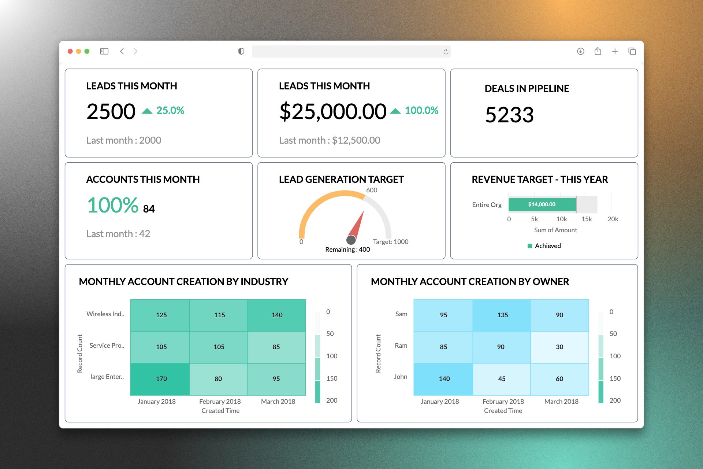
Task: Click the Remaining : 400 label
Action: (347, 250)
